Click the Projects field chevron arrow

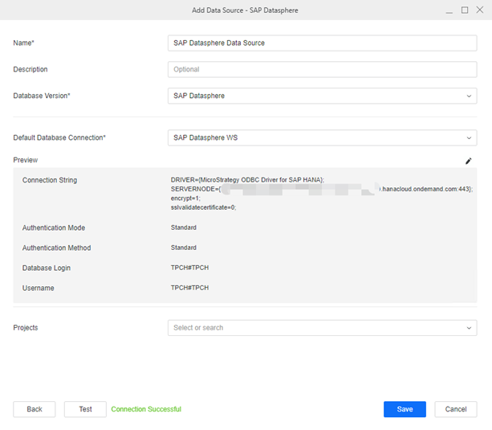[x=469, y=328]
